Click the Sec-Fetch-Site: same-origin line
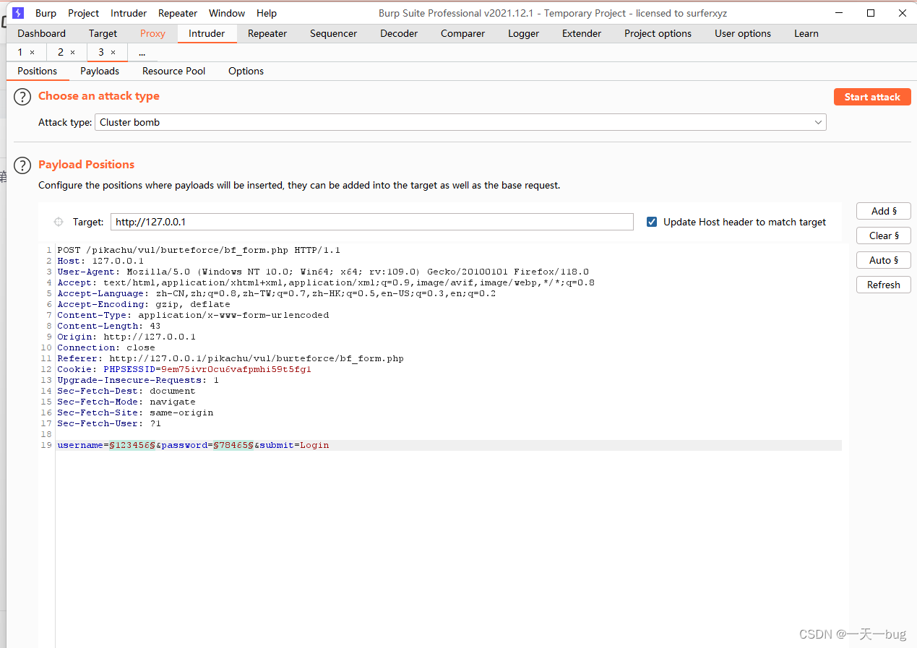The width and height of the screenshot is (917, 648). [135, 412]
